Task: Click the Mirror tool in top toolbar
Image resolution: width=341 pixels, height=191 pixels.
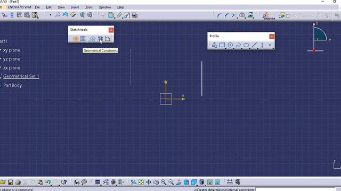Action: (x=242, y=15)
